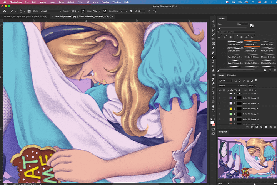Select the kyle Big Rough brush preset
Image resolution: width=277 pixels, height=185 pixels.
(235, 55)
